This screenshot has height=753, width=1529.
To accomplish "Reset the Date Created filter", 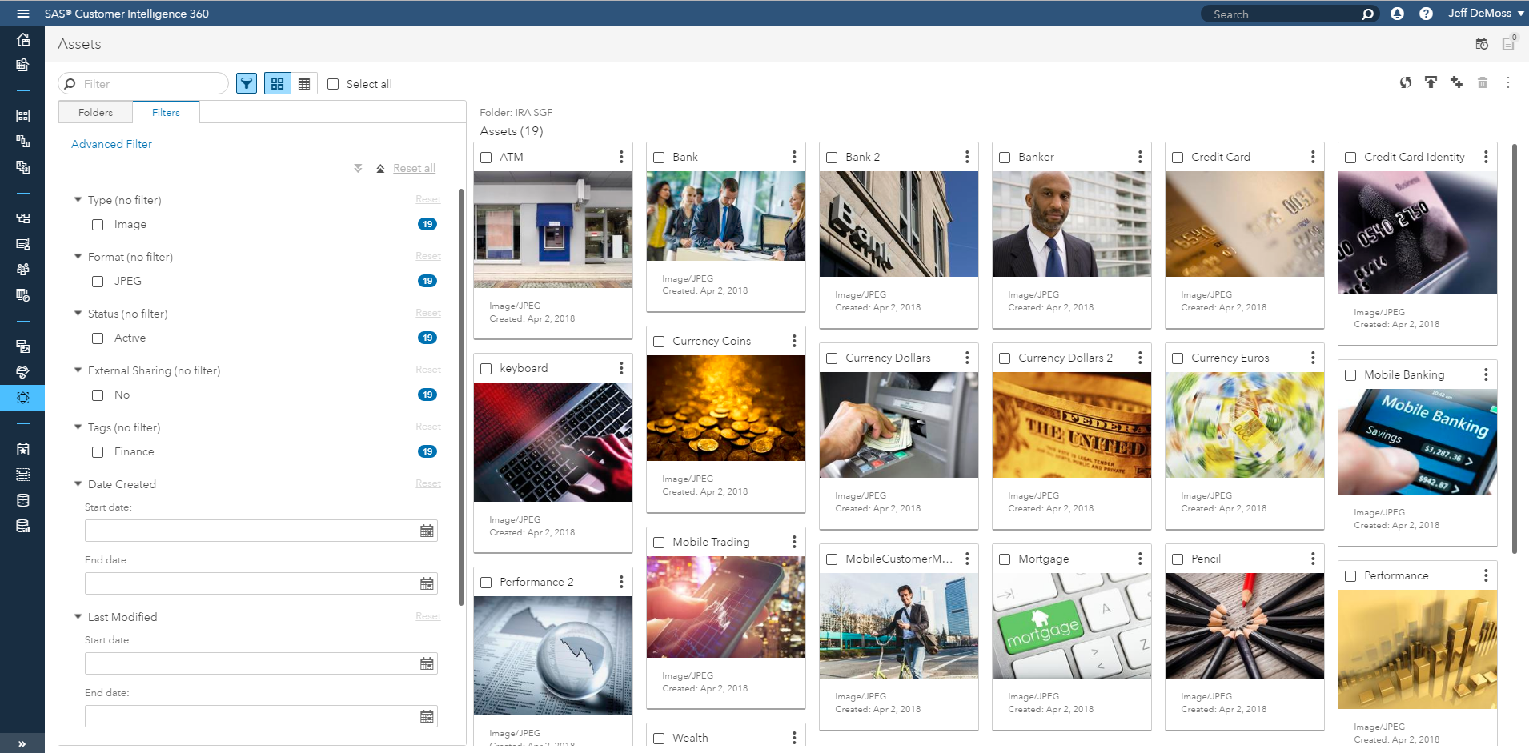I will coord(428,483).
